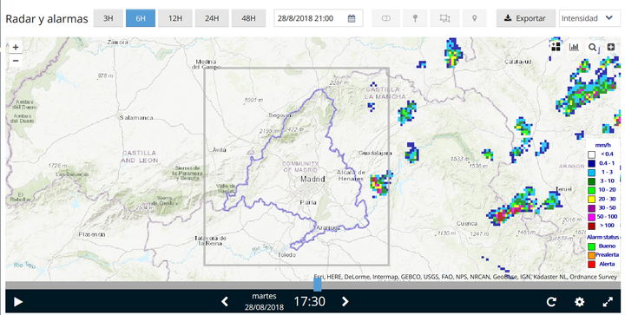Toggle the link switch button in toolbar
Screen dimensions: 625x315
[x=385, y=18]
